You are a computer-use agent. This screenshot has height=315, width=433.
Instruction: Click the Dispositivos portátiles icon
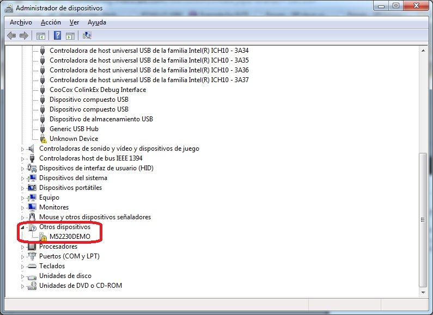coord(32,188)
